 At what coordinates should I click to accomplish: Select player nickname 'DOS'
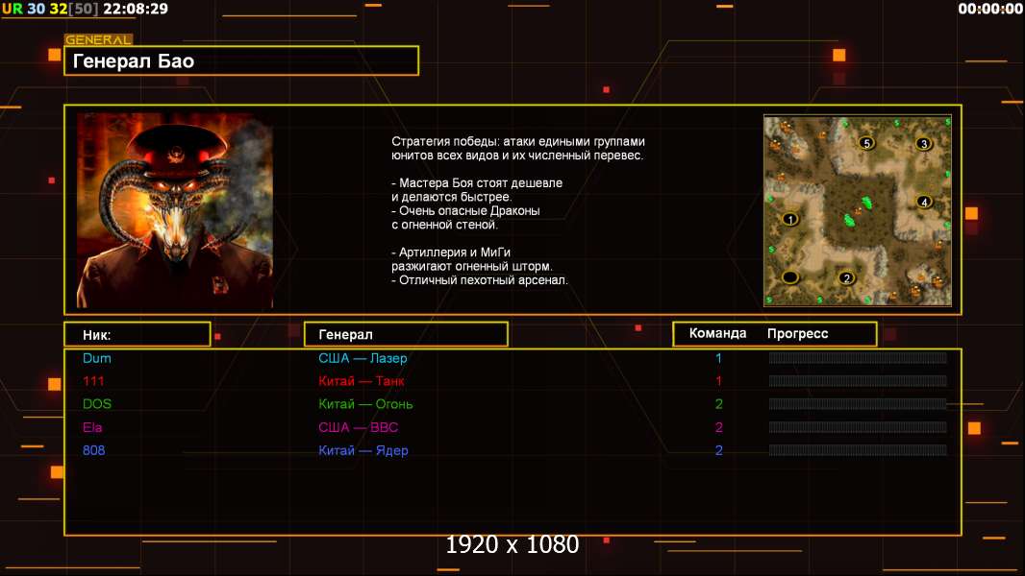point(97,404)
